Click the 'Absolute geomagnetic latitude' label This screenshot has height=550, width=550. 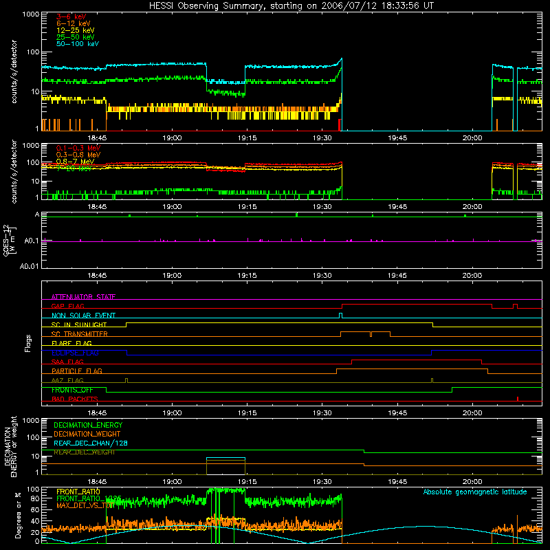click(x=475, y=492)
